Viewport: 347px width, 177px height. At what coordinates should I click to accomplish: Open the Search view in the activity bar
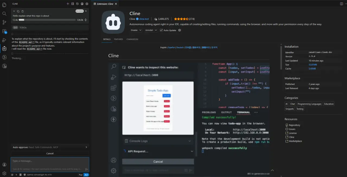4,14
